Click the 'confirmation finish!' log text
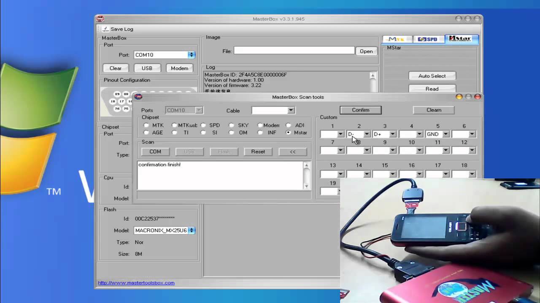This screenshot has height=303, width=540. point(159,165)
